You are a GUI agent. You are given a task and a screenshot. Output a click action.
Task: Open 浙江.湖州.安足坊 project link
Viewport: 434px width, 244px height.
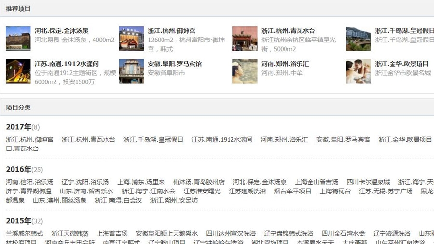coord(174,200)
